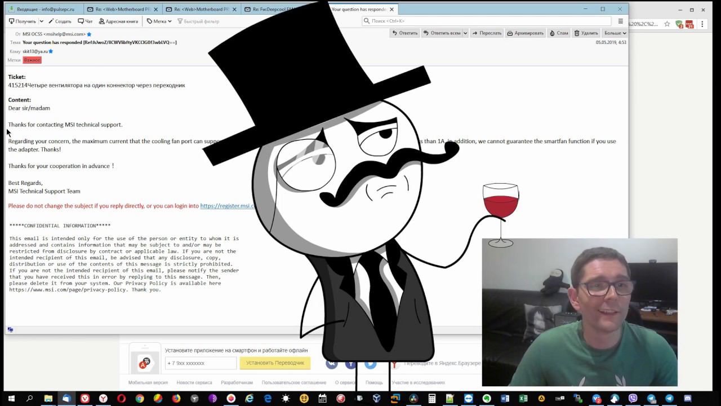Open the Участие в исследованиях link
Viewport: 721px width, 406px height.
[419, 382]
